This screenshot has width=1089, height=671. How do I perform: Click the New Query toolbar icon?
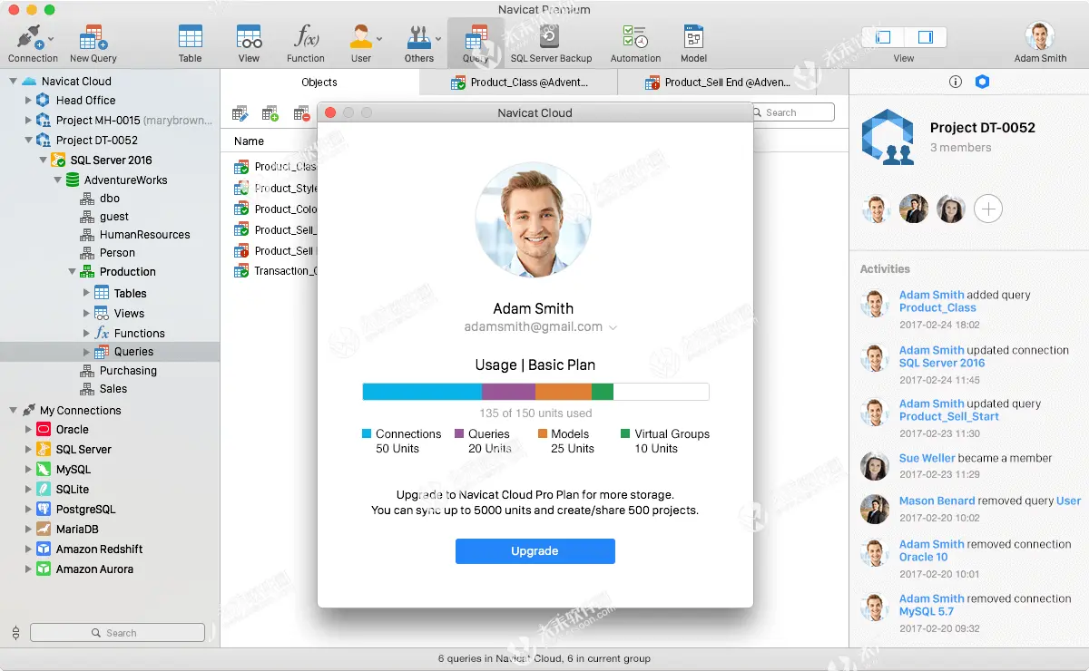(x=93, y=38)
